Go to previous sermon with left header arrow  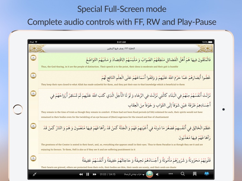34,48
